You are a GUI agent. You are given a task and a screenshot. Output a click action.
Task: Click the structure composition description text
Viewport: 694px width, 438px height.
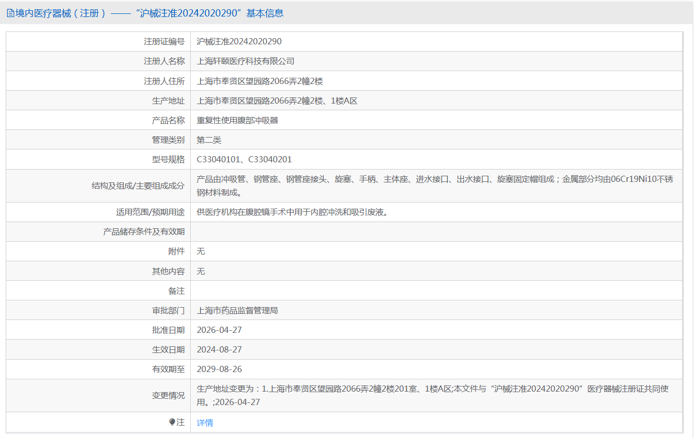[435, 186]
